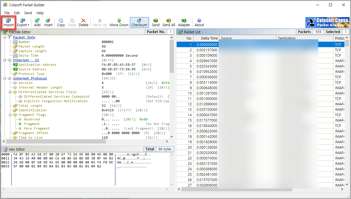The height and width of the screenshot is (199, 351).
Task: Select the Capture Length field
Action: tap(32, 51)
